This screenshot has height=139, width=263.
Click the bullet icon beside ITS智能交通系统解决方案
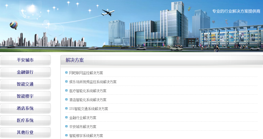[66, 109]
